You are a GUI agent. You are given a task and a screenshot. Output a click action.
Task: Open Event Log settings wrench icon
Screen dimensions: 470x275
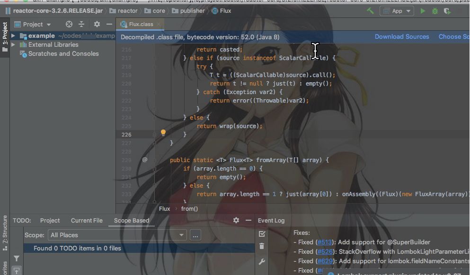click(262, 262)
